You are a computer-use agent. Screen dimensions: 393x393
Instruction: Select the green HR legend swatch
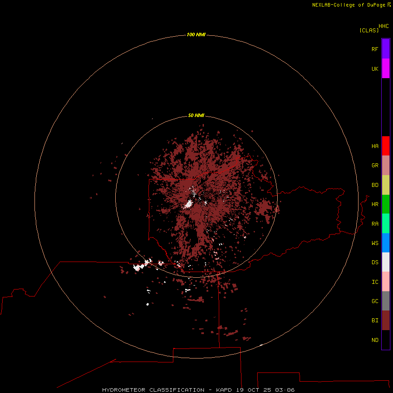click(x=386, y=204)
